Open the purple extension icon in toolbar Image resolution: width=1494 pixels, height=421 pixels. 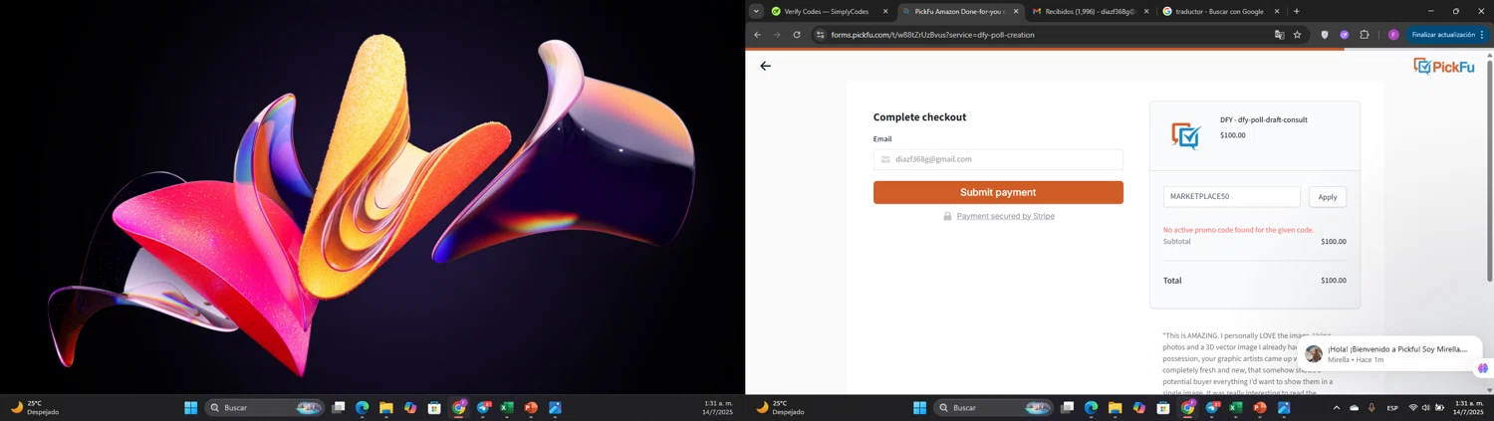coord(1344,35)
